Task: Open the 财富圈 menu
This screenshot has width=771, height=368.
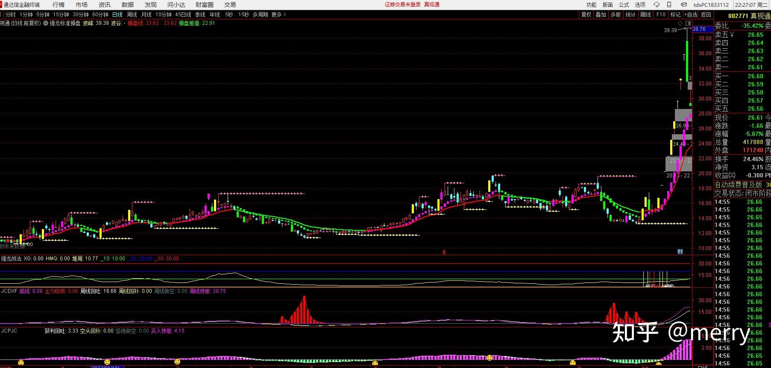Action: click(205, 5)
